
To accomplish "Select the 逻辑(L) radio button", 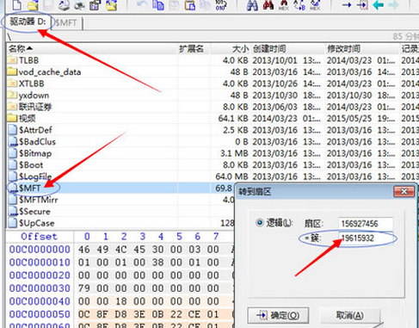I will (x=260, y=223).
